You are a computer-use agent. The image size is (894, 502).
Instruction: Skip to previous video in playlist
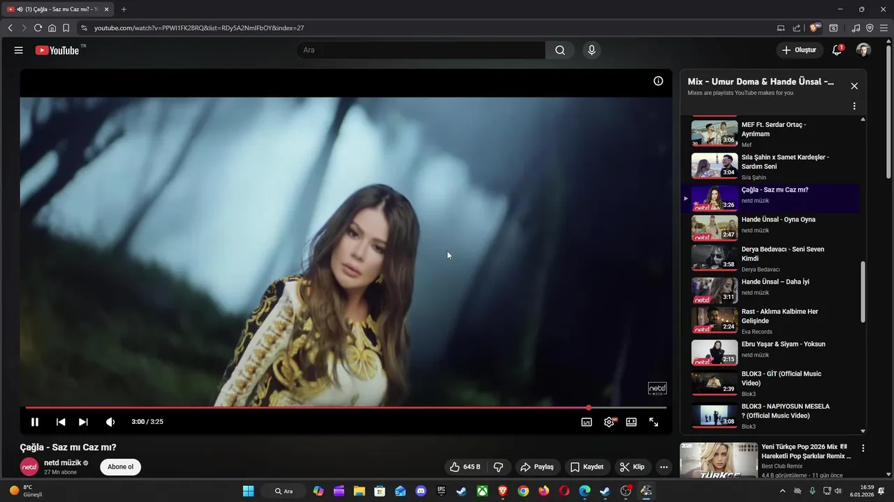click(x=61, y=422)
